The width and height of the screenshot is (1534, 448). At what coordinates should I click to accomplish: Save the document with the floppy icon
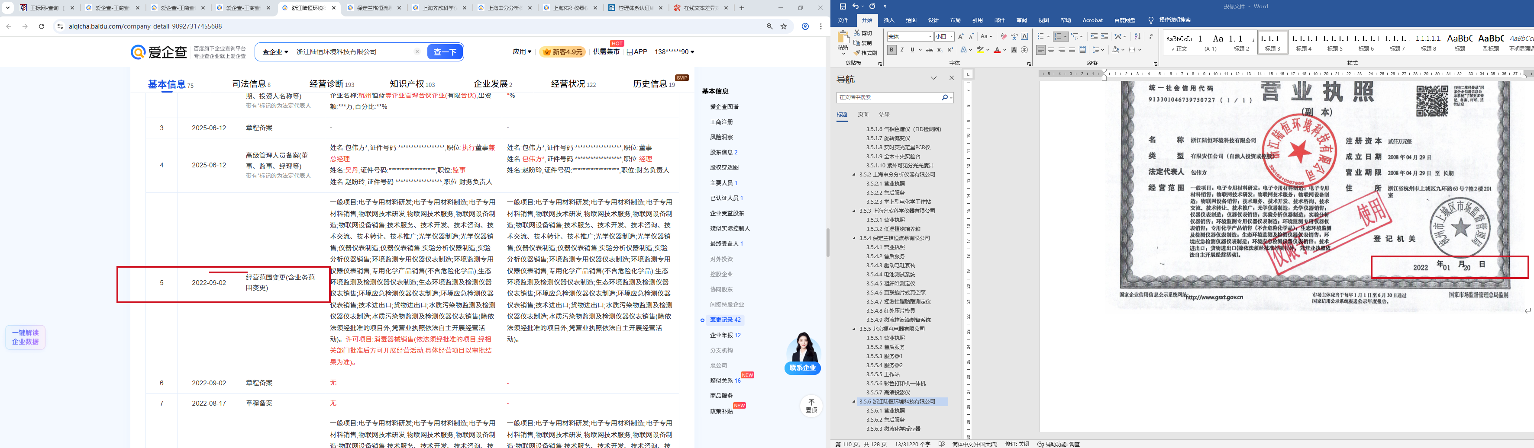coord(842,6)
